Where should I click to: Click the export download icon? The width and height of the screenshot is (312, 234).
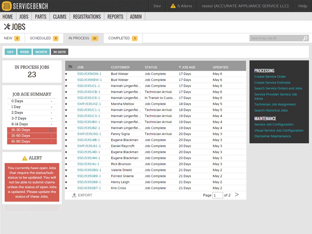pyautogui.click(x=74, y=195)
